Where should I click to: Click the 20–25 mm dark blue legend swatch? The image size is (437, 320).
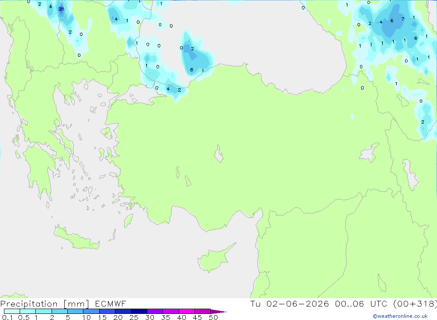[123, 311]
